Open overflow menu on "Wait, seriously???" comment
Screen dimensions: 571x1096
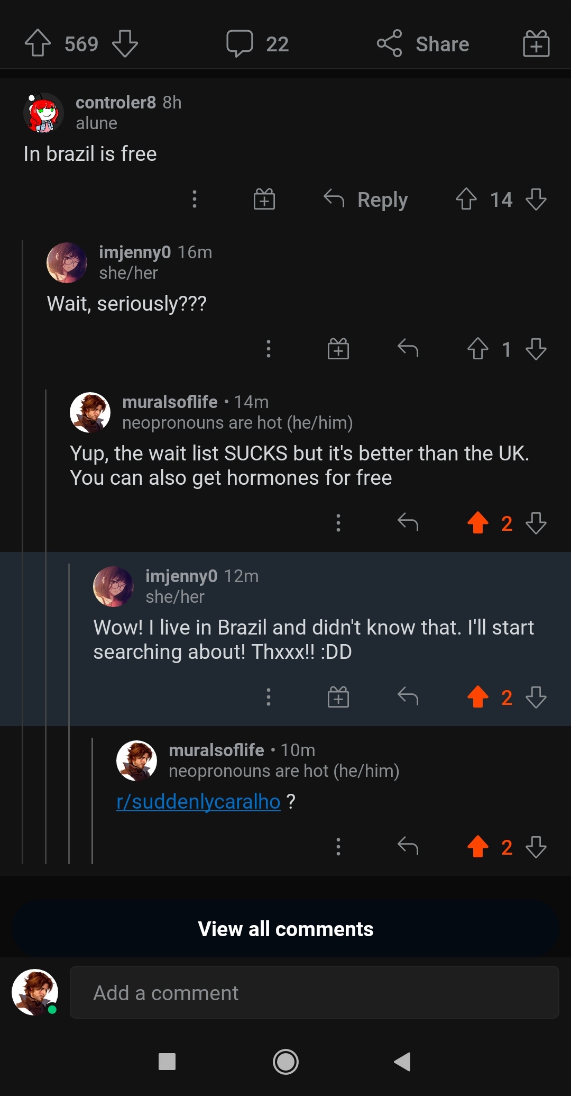click(x=269, y=349)
